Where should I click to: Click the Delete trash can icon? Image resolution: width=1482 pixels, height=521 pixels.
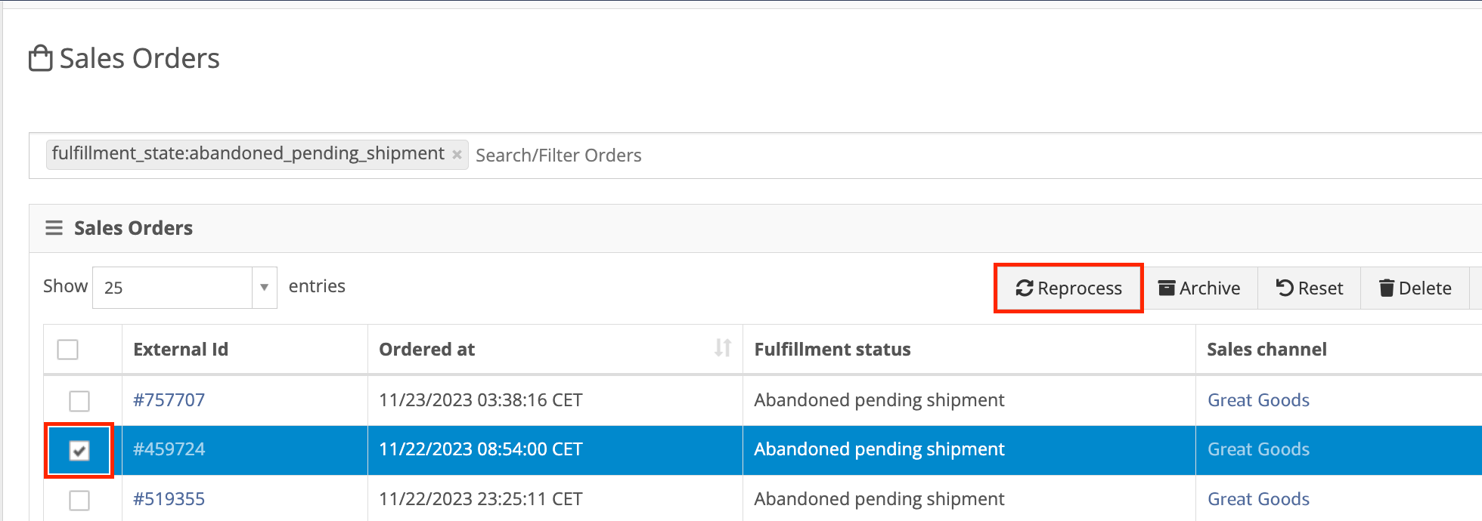tap(1387, 288)
